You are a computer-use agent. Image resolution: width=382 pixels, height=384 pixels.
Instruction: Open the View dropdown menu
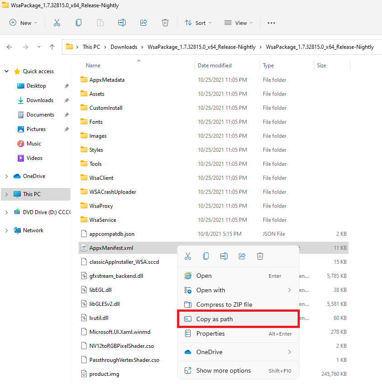(238, 23)
